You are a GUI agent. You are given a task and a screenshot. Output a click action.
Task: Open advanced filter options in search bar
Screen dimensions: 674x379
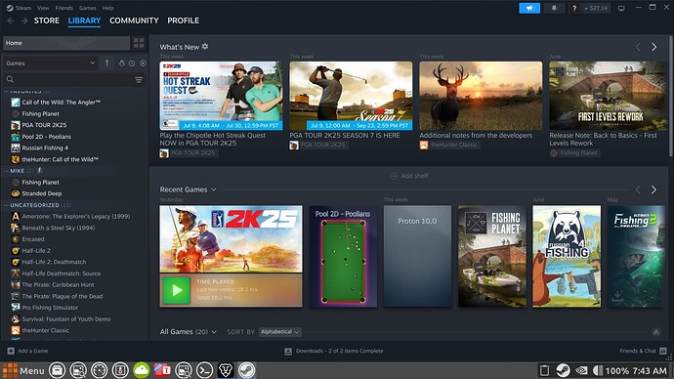point(139,80)
